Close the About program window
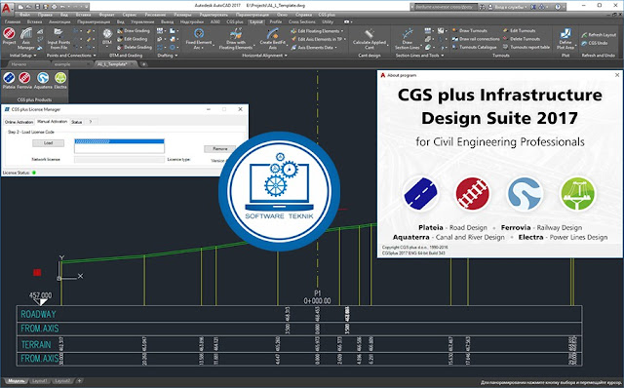The height and width of the screenshot is (388, 624). click(x=617, y=75)
